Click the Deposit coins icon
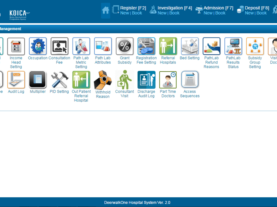Screen dimensions: 277x207 pyautogui.click(x=240, y=10)
